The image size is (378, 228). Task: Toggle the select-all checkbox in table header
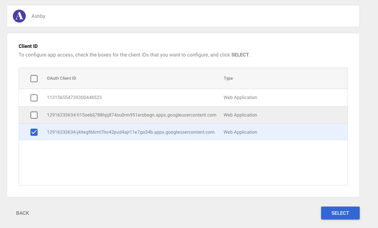[34, 79]
